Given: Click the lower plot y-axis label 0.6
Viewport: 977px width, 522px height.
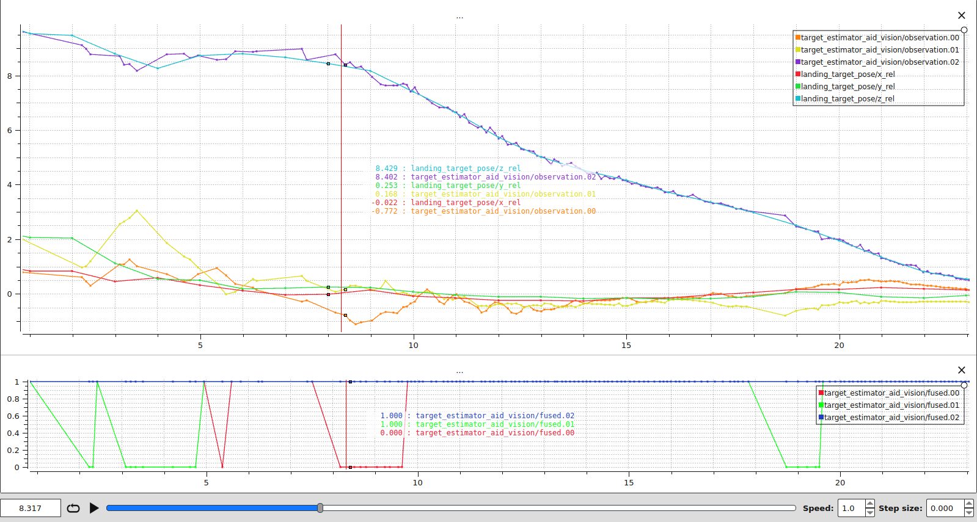Looking at the screenshot, I should (13, 416).
